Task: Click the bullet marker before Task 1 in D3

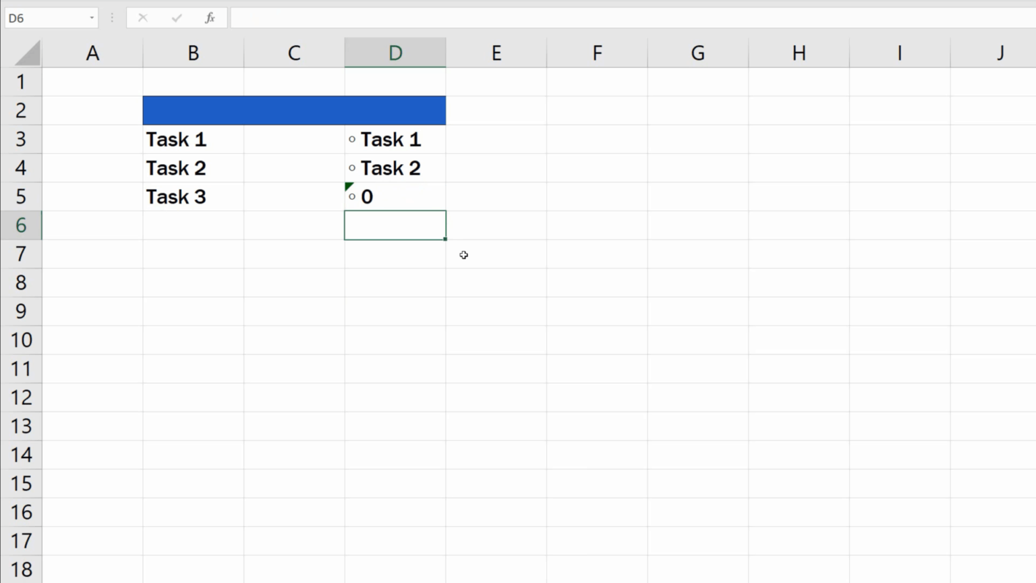Action: pyautogui.click(x=352, y=139)
